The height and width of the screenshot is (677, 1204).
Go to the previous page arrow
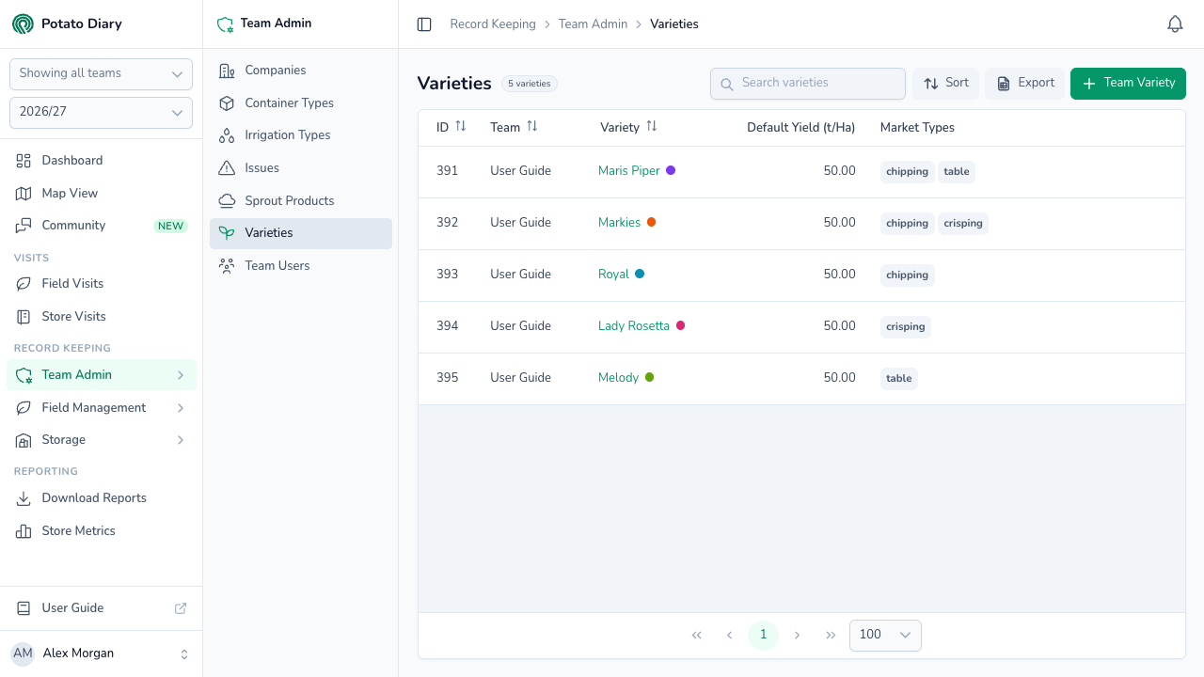729,635
